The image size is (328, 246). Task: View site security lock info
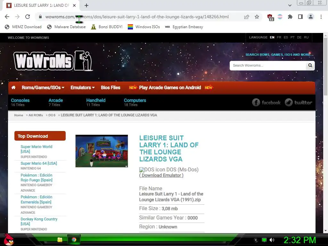pos(40,17)
